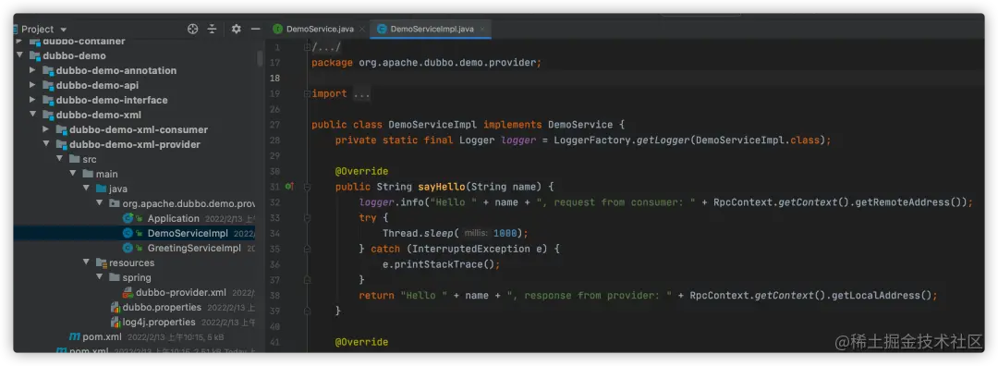Click the 'sayHello' method name in code
Screen dimensions: 998x366
pos(441,187)
